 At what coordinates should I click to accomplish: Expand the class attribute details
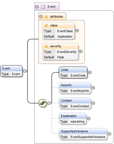(77, 31)
